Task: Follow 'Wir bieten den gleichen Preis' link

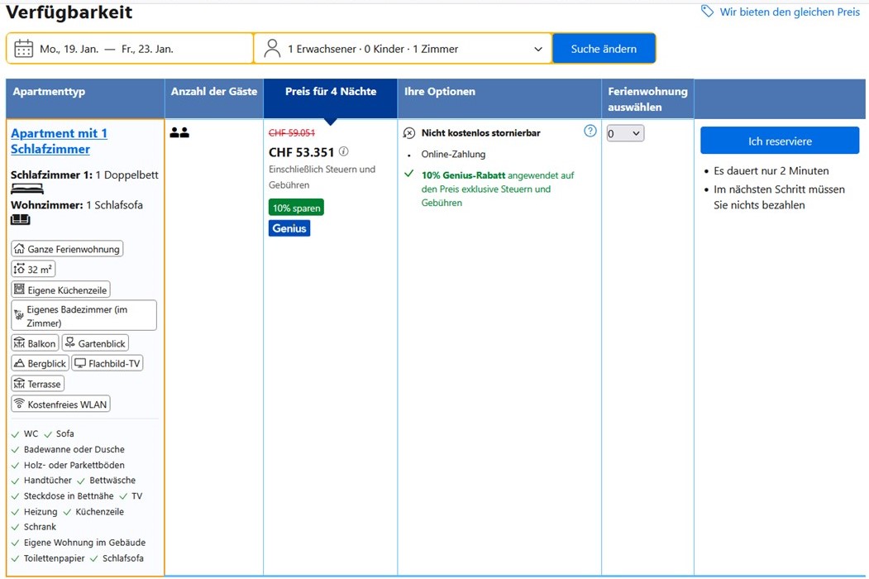Action: coord(790,12)
